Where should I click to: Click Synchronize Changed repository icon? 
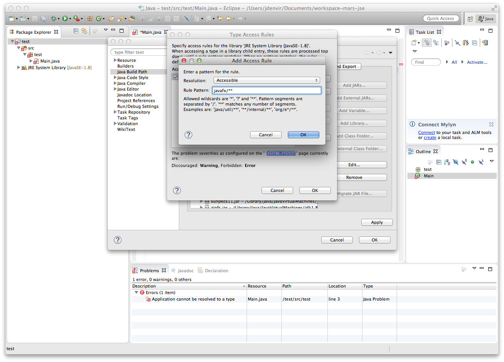click(x=485, y=43)
